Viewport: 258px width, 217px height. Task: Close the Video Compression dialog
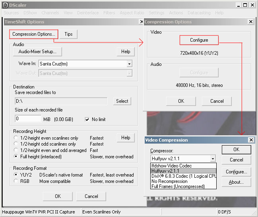pyautogui.click(x=251, y=140)
